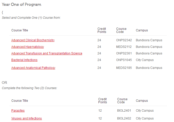This screenshot has width=174, height=122.
Task: Click the 'Complete the following Two (2) Courses' text
Action: pos(30,88)
